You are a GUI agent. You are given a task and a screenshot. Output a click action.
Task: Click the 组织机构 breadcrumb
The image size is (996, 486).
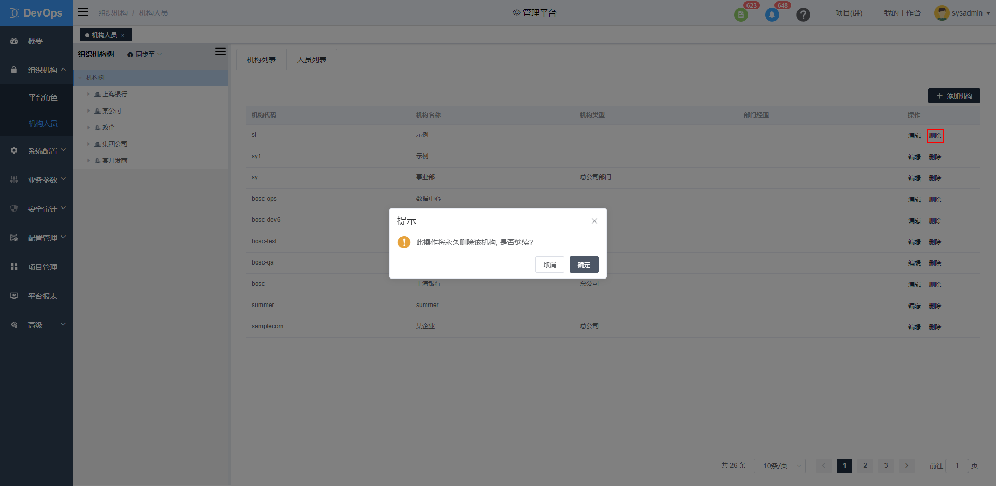[x=113, y=13]
